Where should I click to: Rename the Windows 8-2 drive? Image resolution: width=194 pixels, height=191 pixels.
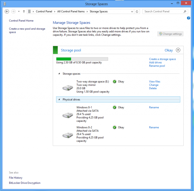pyautogui.click(x=154, y=127)
